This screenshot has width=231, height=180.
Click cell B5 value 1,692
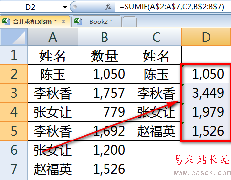pos(105,131)
